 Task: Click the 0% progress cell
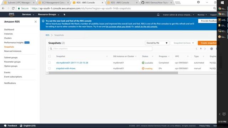[160, 68]
